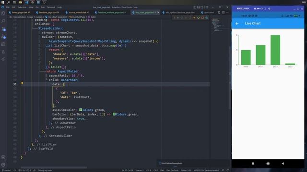The height and width of the screenshot is (172, 307).
Task: Open the Help menu
Action: point(59,7)
